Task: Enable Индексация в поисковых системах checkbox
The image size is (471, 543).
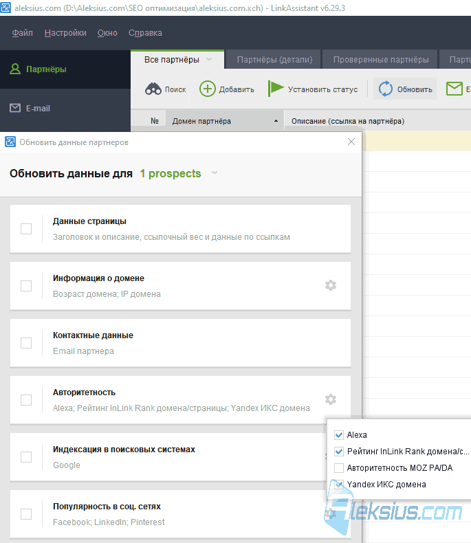Action: click(26, 457)
